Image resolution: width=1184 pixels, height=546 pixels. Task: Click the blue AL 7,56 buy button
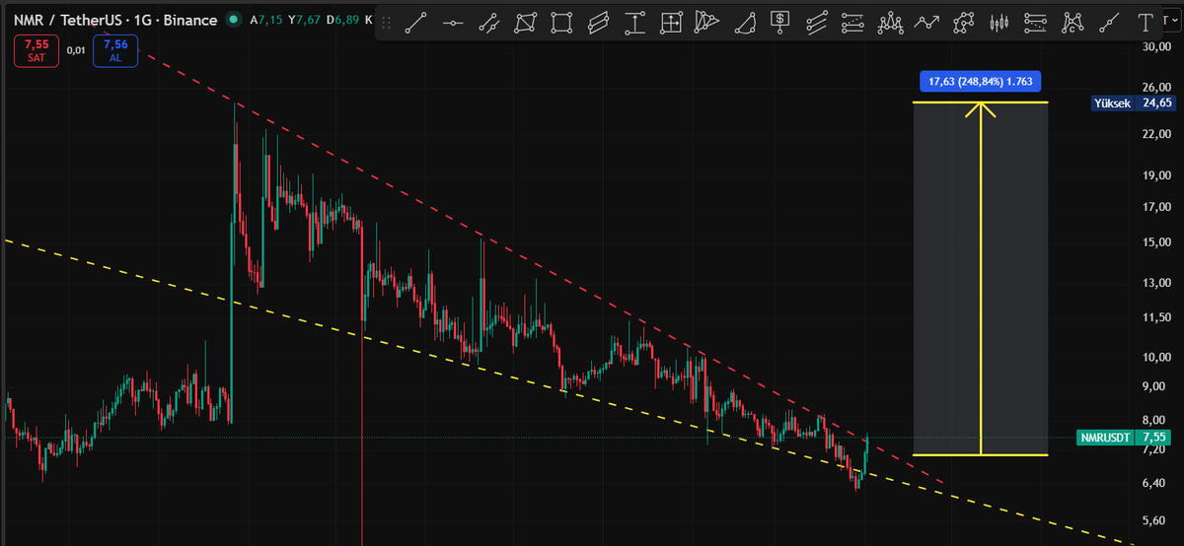(x=115, y=50)
